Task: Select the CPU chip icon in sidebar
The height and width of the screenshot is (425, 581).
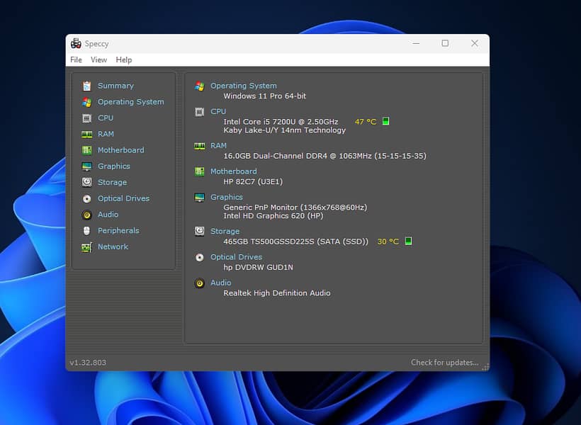Action: coord(86,118)
